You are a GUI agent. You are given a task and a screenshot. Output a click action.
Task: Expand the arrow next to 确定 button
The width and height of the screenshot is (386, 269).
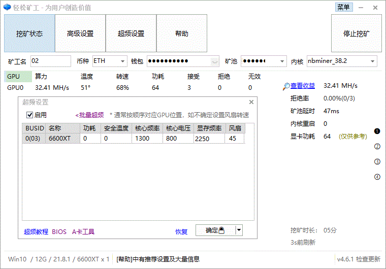pos(239,230)
